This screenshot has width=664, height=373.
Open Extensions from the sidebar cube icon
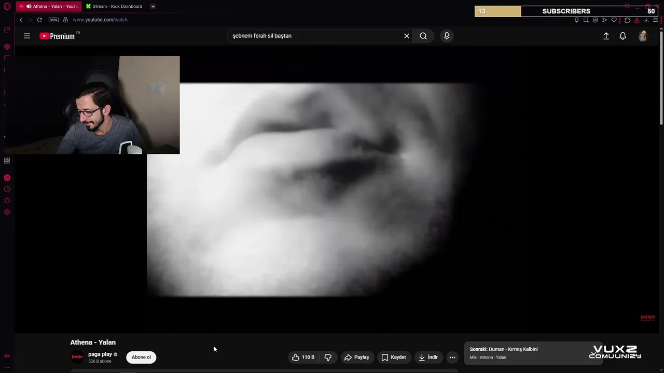click(x=7, y=200)
